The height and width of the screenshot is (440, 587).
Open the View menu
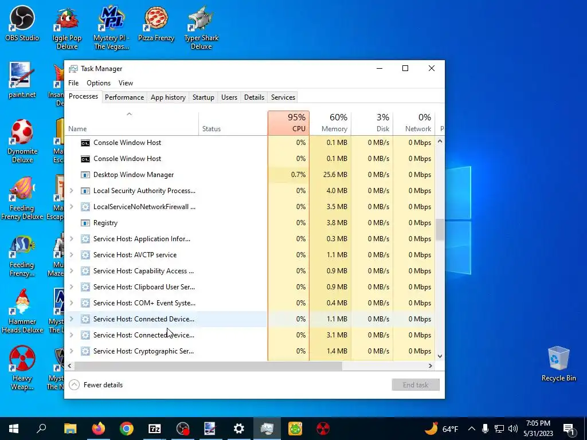tap(126, 83)
